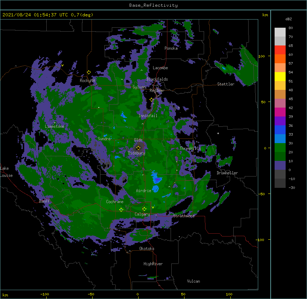Click the asterisk marker above Limestone
The height and width of the screenshot is (299, 307).
pyautogui.click(x=54, y=123)
